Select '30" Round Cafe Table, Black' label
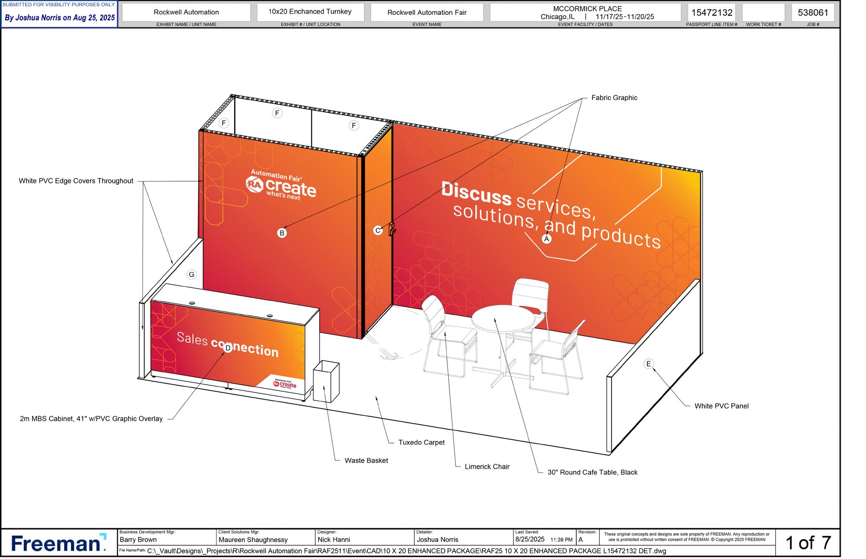The width and height of the screenshot is (866, 559). pos(592,472)
